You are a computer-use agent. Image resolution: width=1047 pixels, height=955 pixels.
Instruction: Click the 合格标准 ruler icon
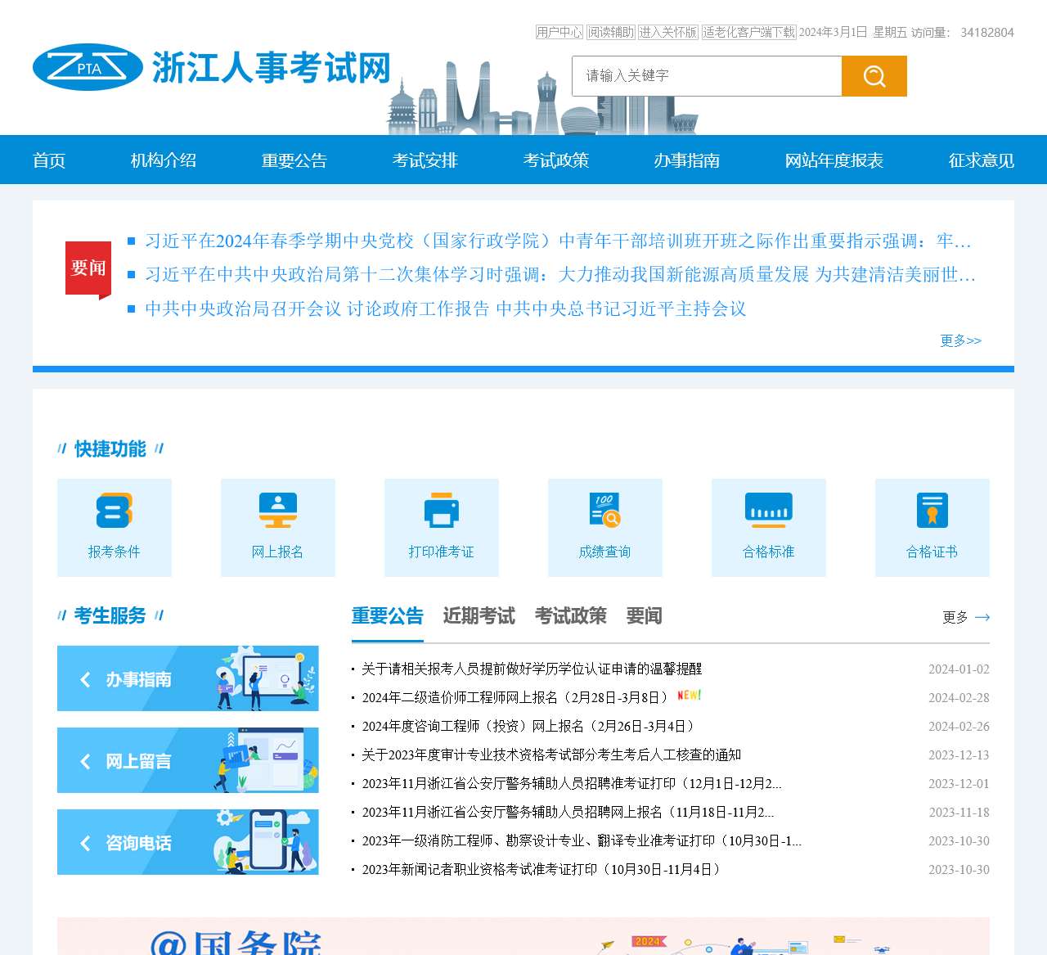pos(769,511)
